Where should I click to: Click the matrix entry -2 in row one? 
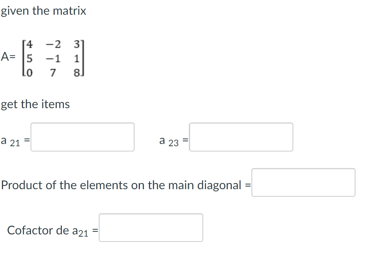point(53,44)
